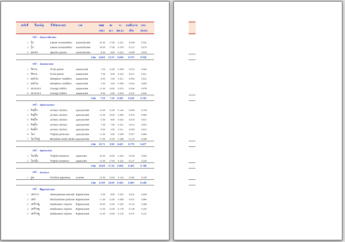
Task: Click the Vt value 0.376
Action: pos(121,47)
